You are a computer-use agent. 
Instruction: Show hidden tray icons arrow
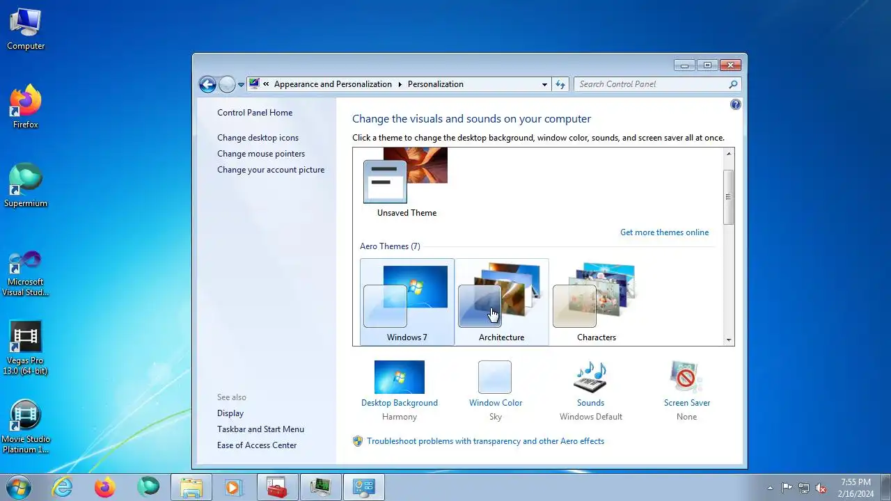770,488
